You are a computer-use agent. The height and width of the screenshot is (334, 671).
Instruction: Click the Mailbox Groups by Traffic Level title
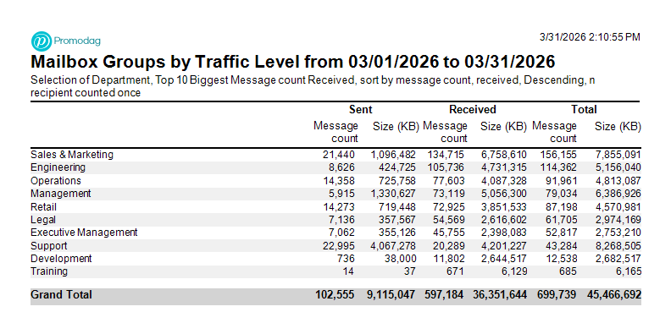292,62
